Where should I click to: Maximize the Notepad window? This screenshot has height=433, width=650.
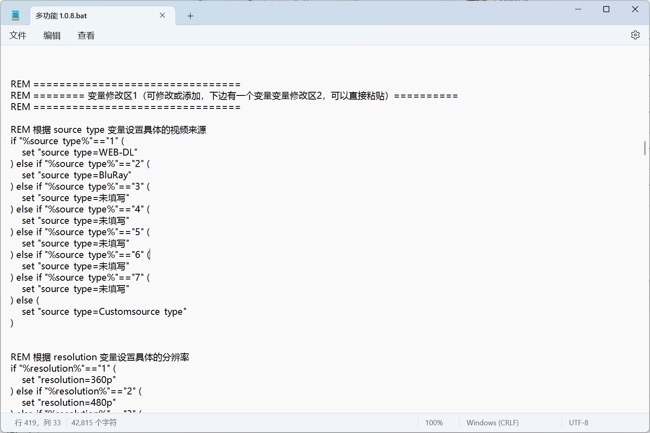click(x=606, y=9)
